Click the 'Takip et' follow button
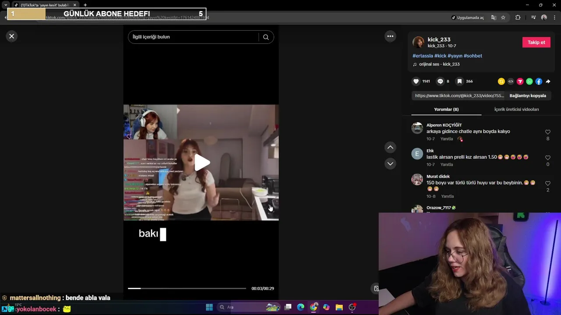The height and width of the screenshot is (315, 561). point(536,42)
